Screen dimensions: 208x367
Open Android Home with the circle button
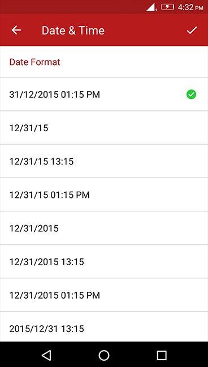104,355
